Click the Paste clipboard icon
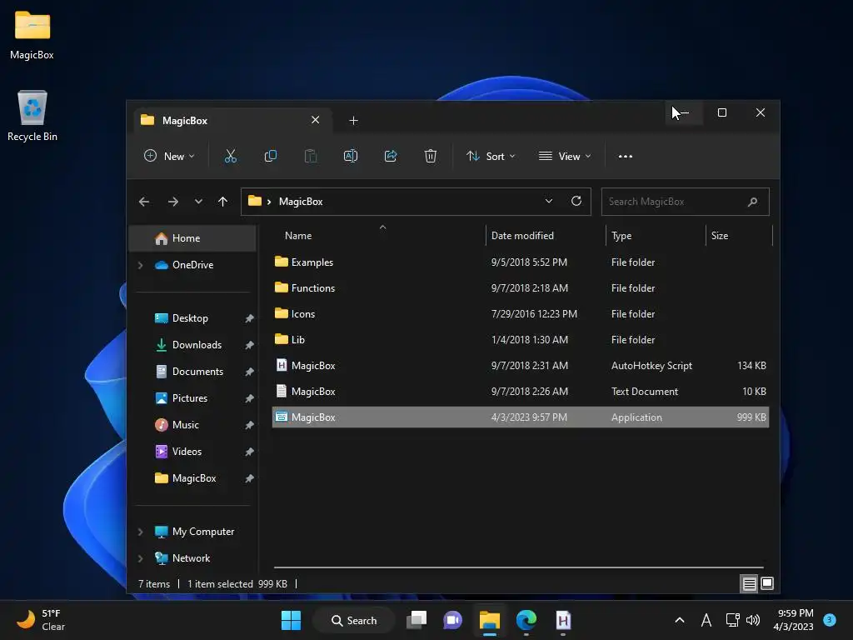The image size is (853, 640). 311,156
